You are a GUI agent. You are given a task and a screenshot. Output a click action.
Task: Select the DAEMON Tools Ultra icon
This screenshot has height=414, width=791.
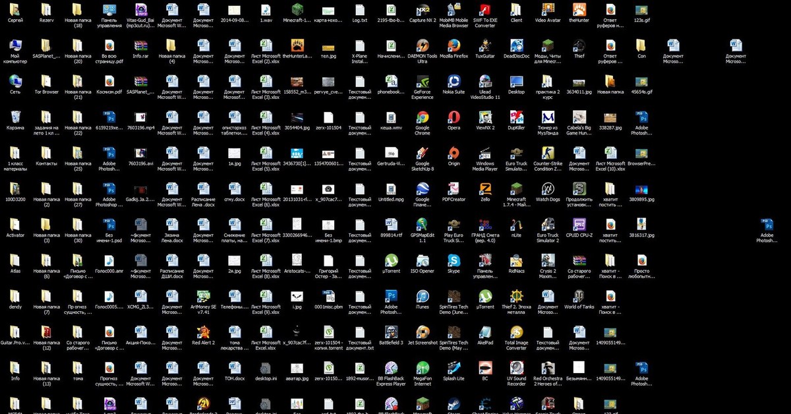[423, 45]
